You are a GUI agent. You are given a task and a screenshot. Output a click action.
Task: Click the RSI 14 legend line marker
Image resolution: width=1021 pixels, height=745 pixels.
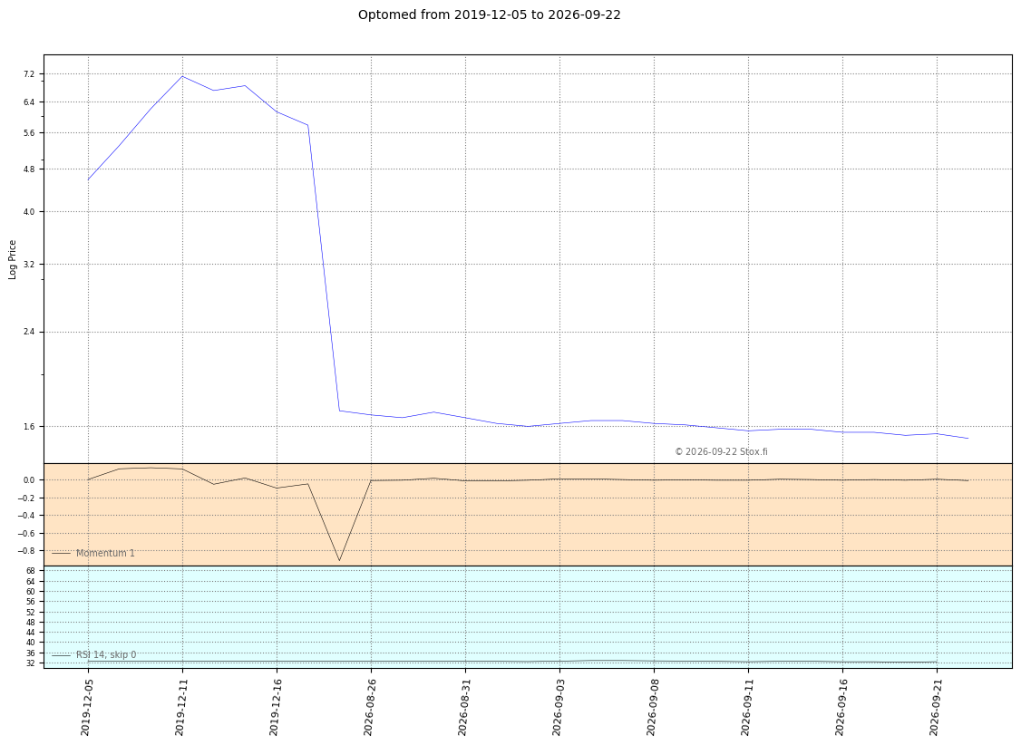62,655
